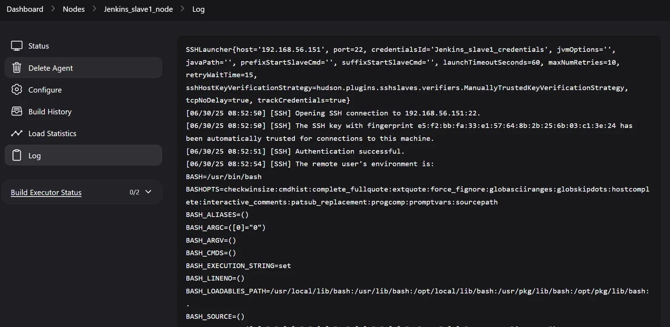The image size is (670, 327).
Task: Click the Configure gear icon
Action: click(17, 89)
